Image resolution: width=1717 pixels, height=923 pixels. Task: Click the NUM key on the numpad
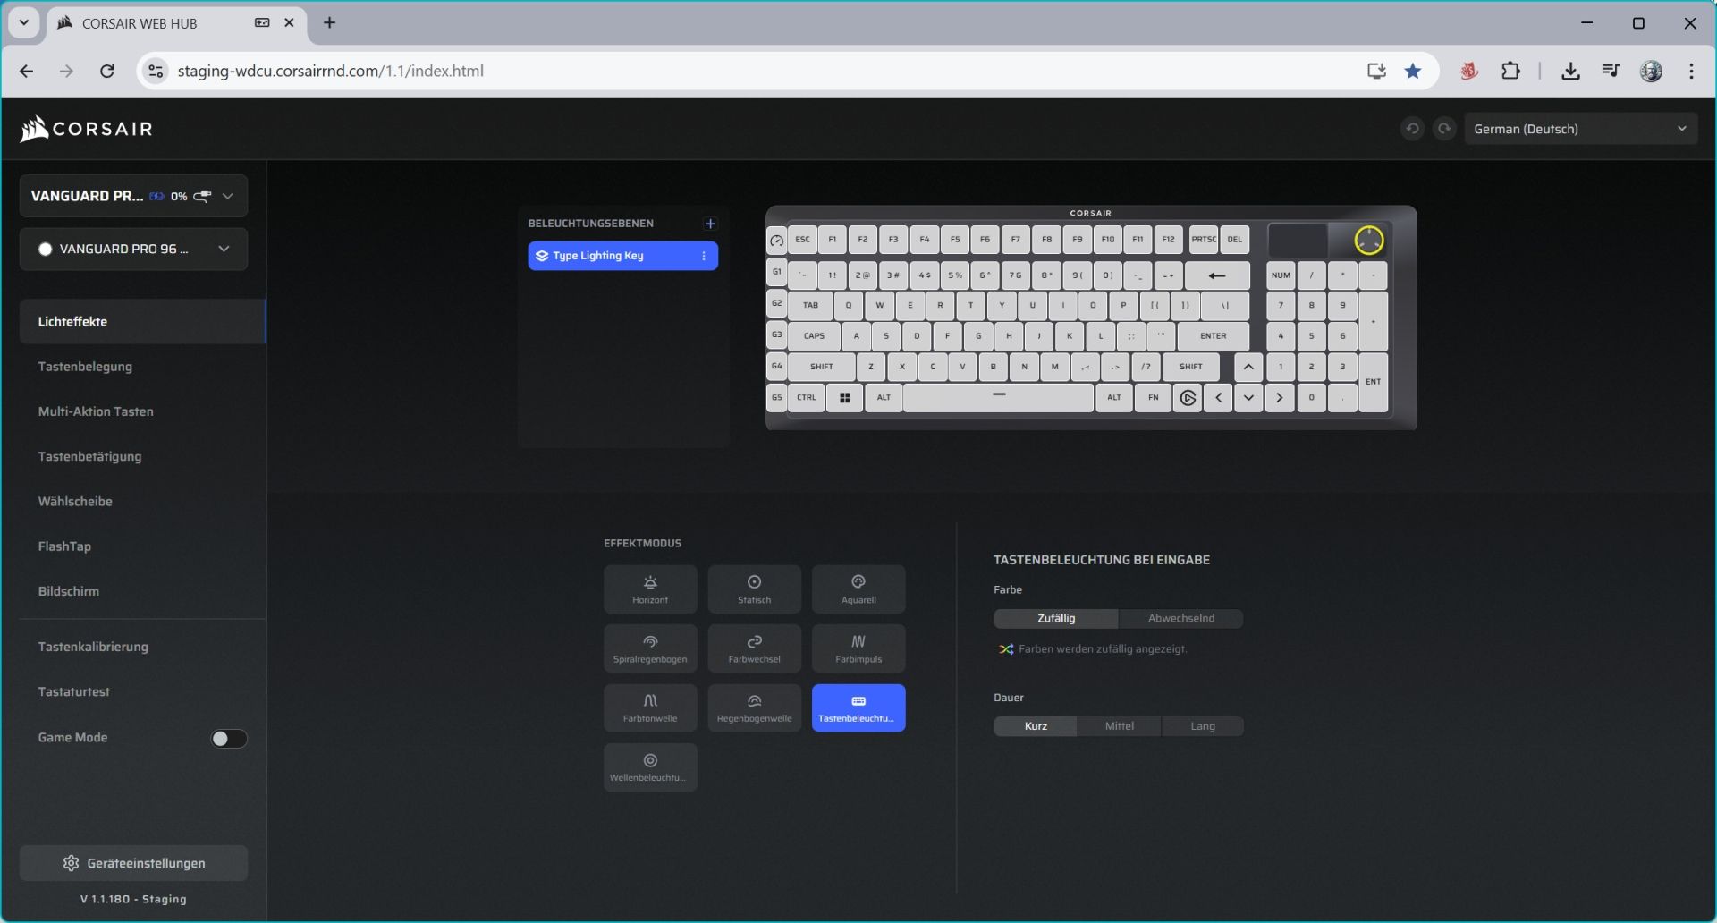click(x=1281, y=275)
